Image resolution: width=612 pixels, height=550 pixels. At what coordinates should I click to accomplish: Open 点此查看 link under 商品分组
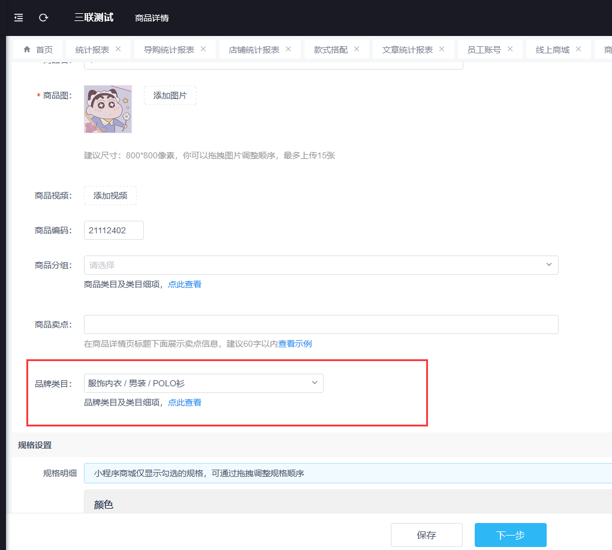[185, 284]
